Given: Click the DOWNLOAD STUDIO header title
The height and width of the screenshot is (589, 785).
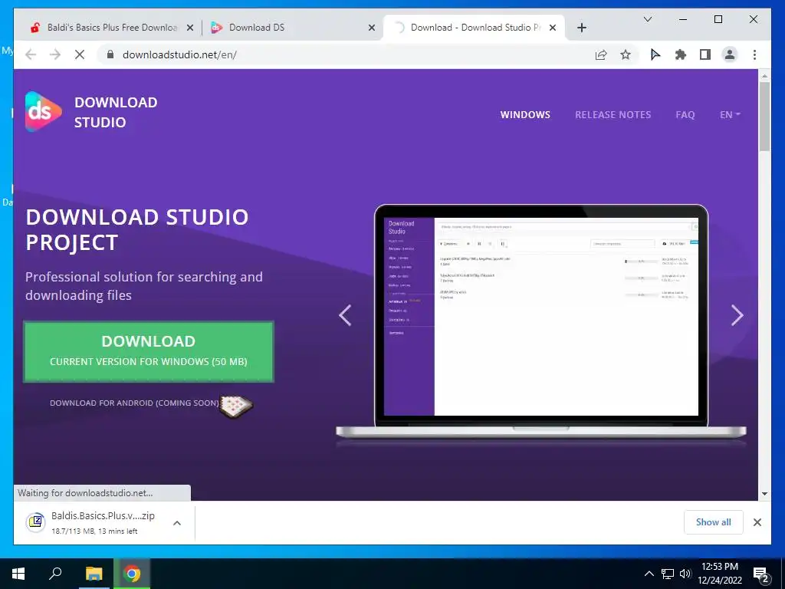Looking at the screenshot, I should point(116,112).
